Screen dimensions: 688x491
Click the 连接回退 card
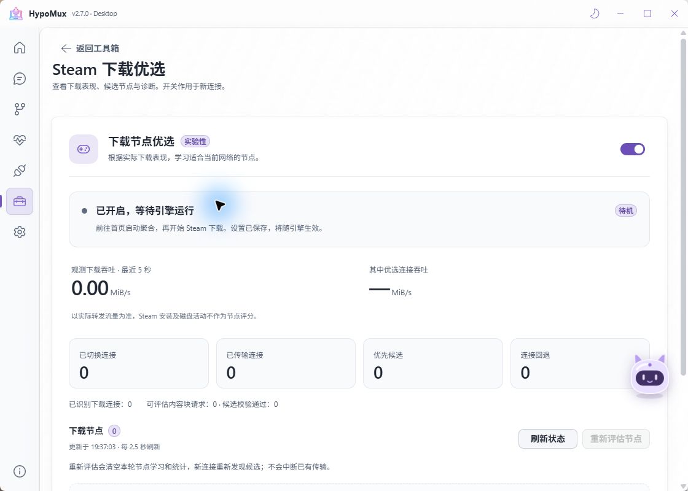click(580, 363)
